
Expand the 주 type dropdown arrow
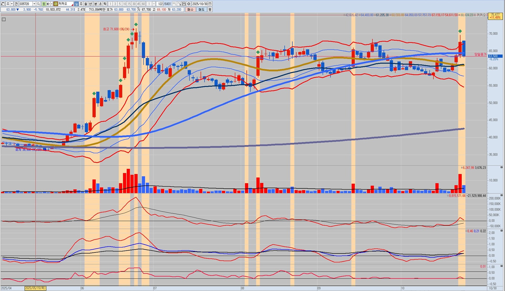coord(12,4)
